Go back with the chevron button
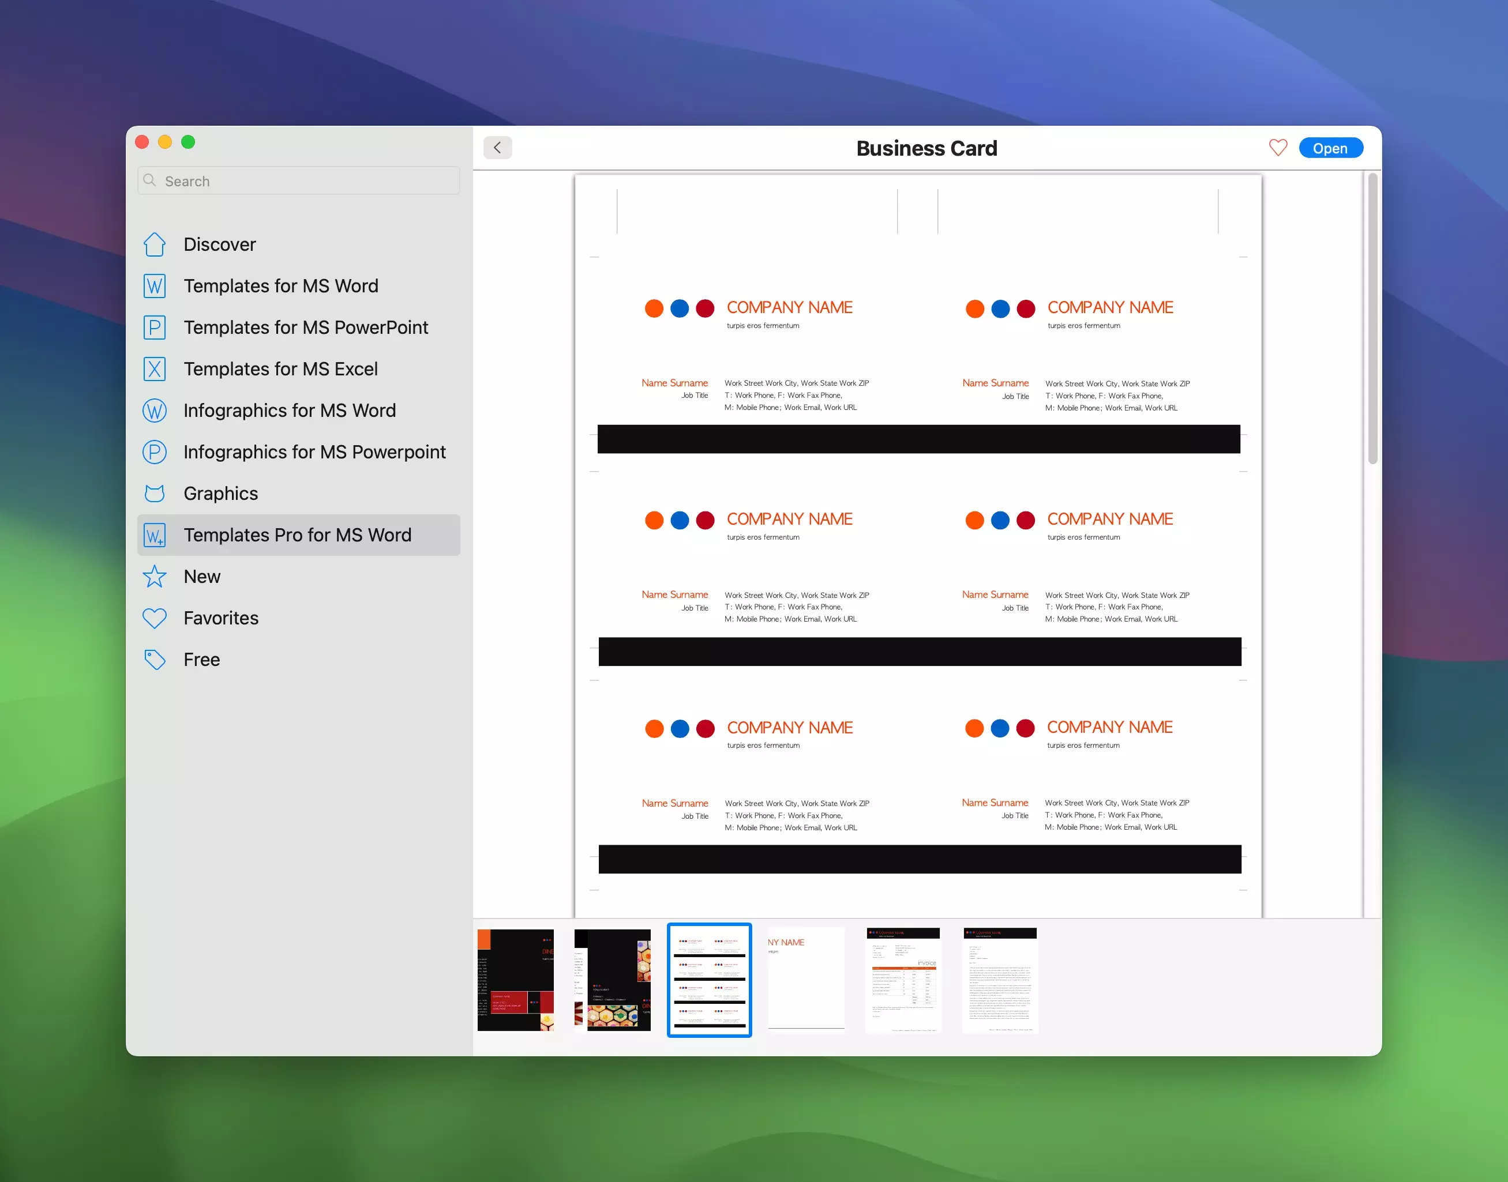Screen dimensions: 1508x1182 point(497,148)
